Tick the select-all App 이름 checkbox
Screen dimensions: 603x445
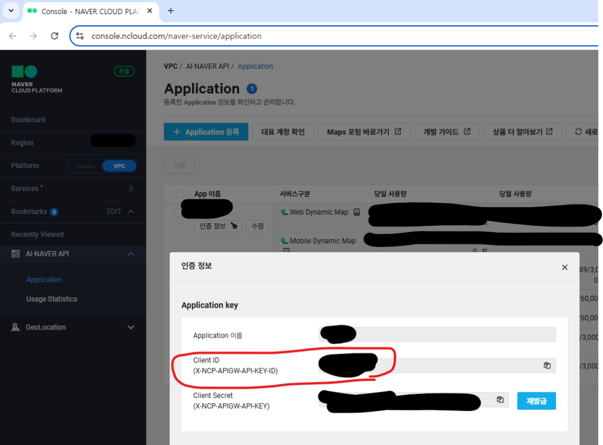coord(180,194)
